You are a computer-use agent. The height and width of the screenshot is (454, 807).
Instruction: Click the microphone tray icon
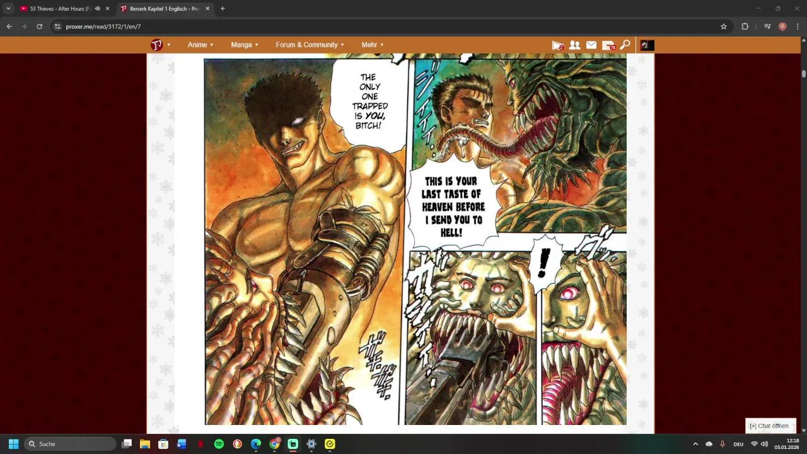coord(723,444)
